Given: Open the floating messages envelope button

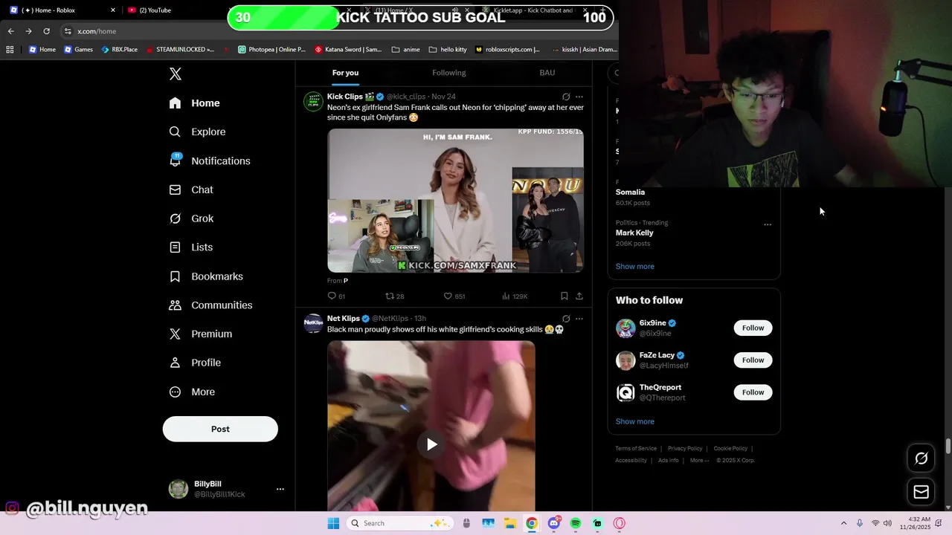Looking at the screenshot, I should (922, 492).
